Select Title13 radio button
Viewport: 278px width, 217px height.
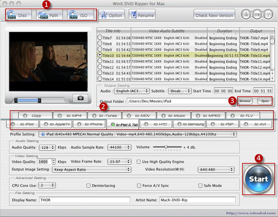100,72
